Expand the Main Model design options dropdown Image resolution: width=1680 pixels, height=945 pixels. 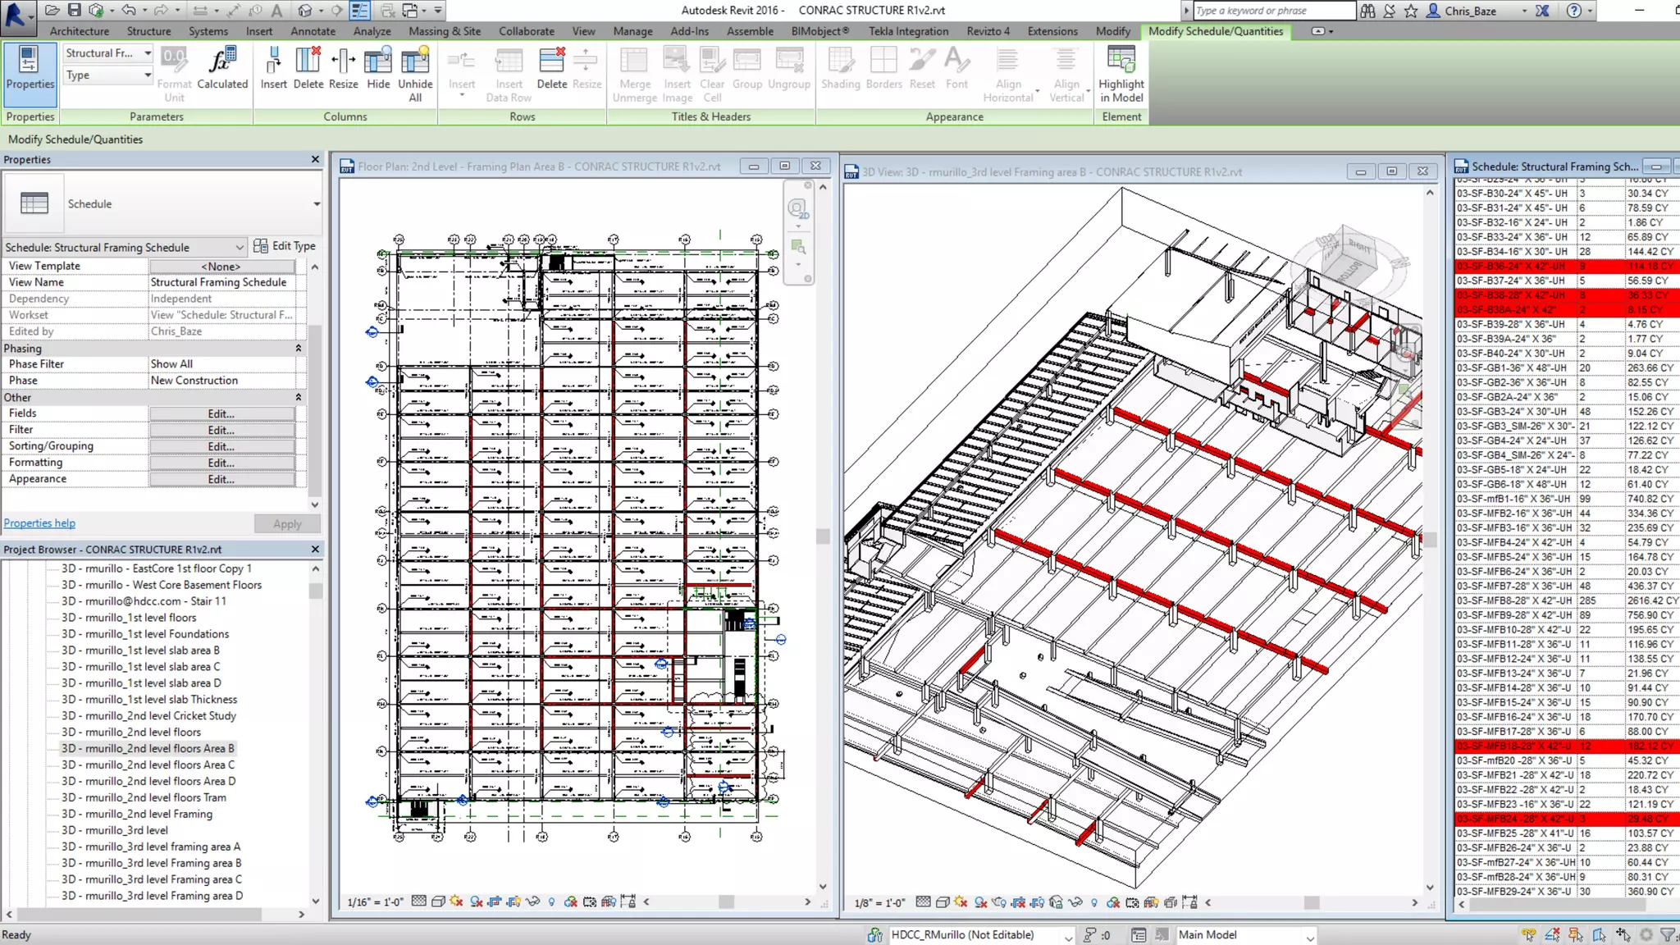(x=1310, y=936)
